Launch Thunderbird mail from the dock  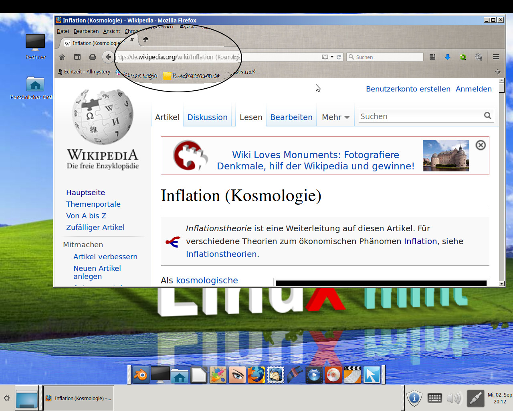(x=276, y=375)
